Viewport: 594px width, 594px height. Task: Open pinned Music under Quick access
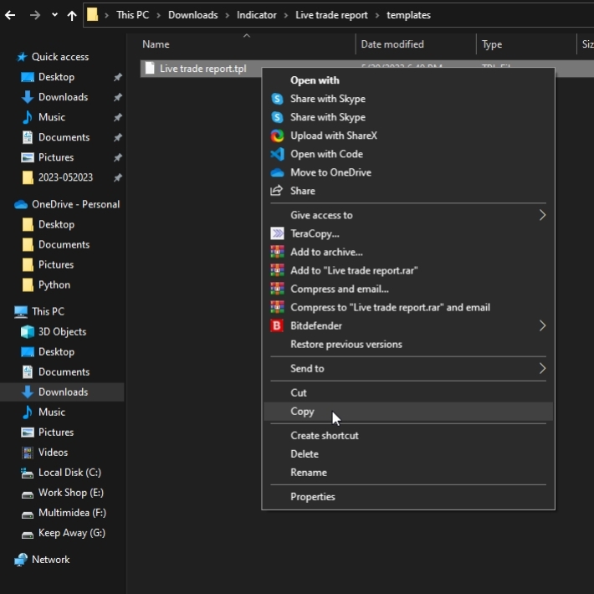pos(52,117)
